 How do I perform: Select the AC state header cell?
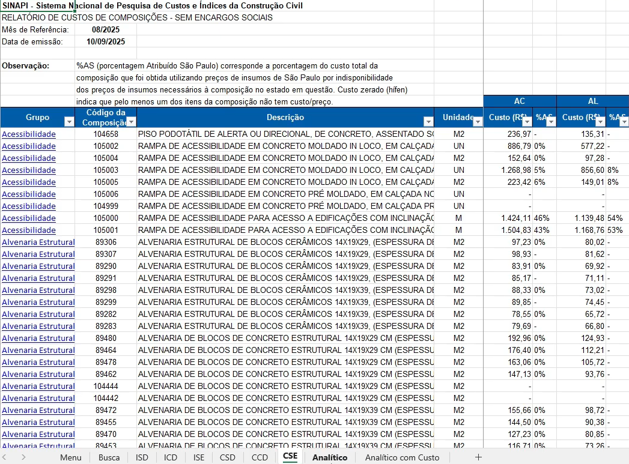pos(520,101)
